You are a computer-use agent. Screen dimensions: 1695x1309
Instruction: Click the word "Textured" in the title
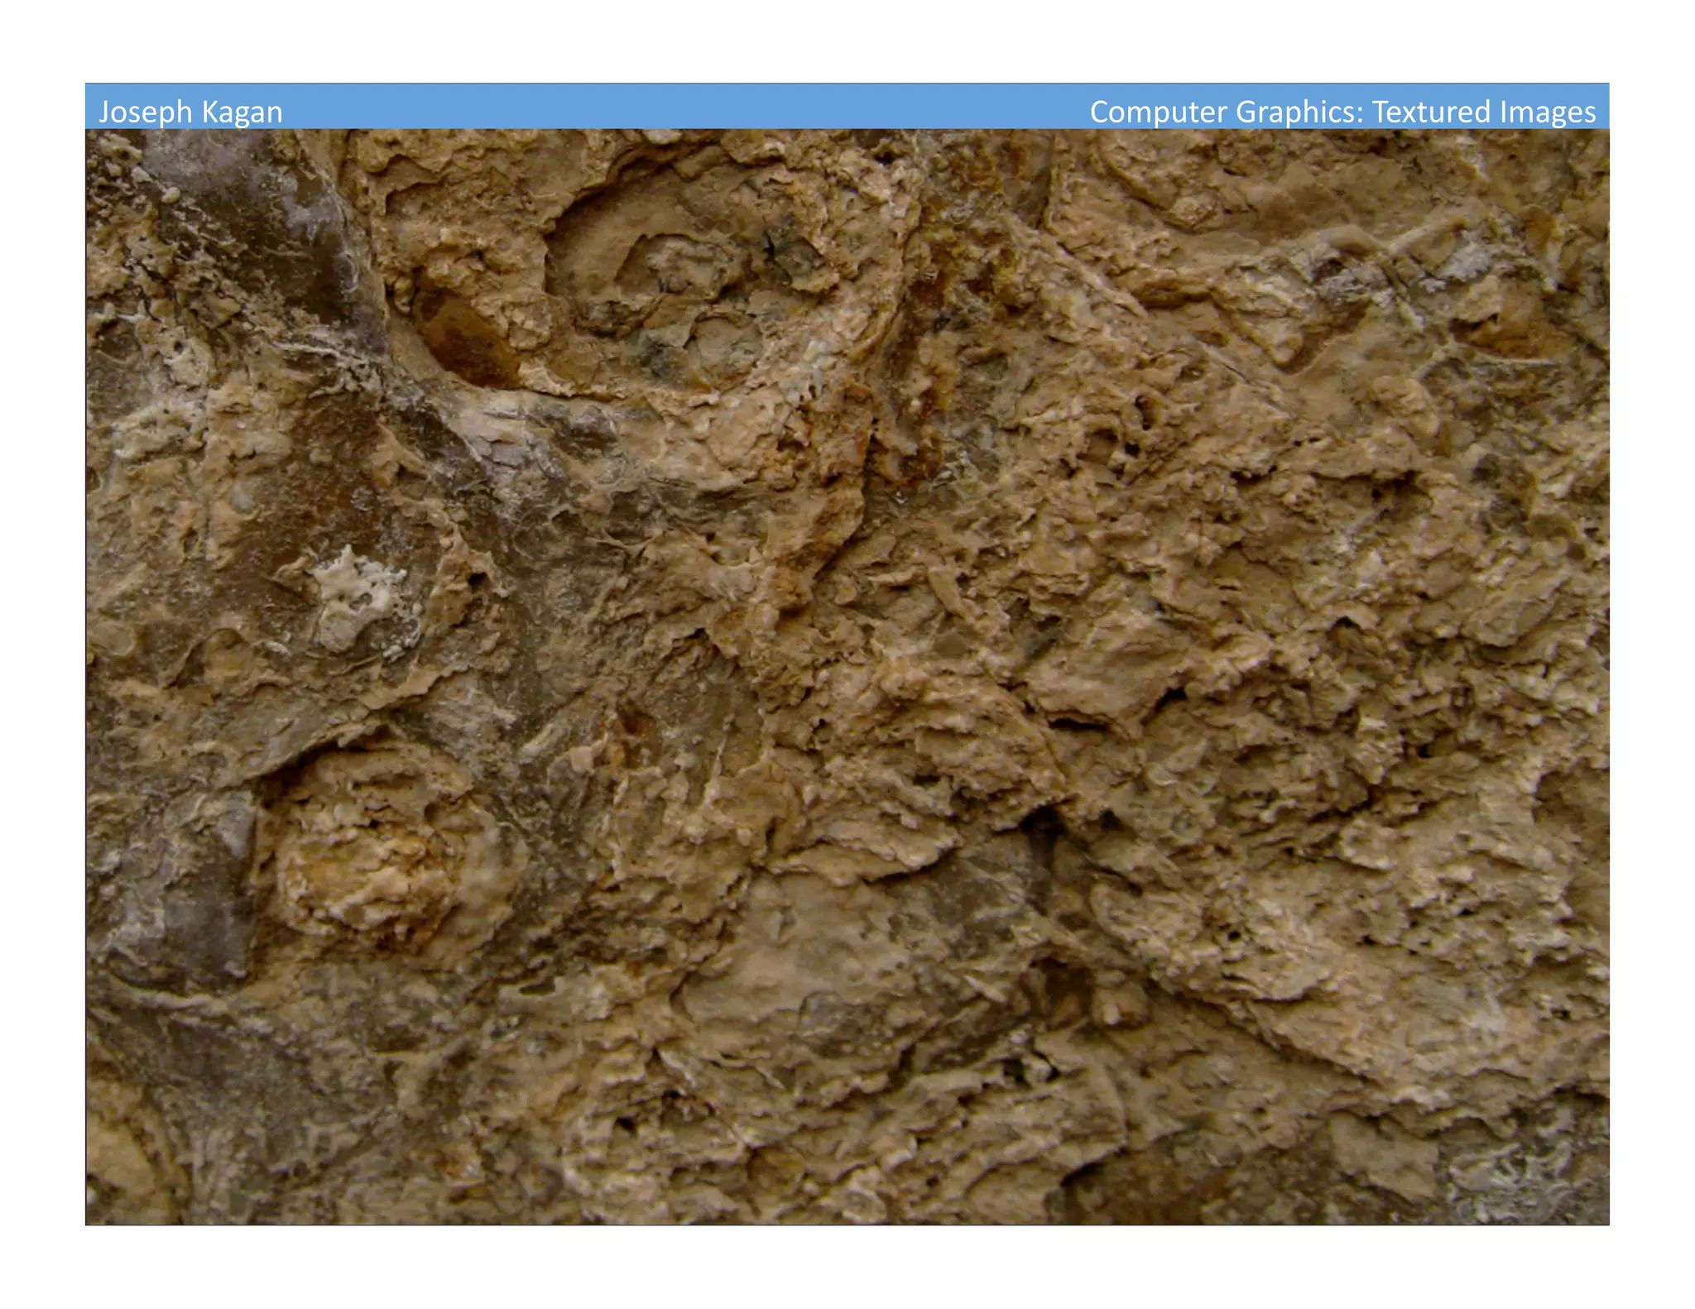(x=1432, y=112)
